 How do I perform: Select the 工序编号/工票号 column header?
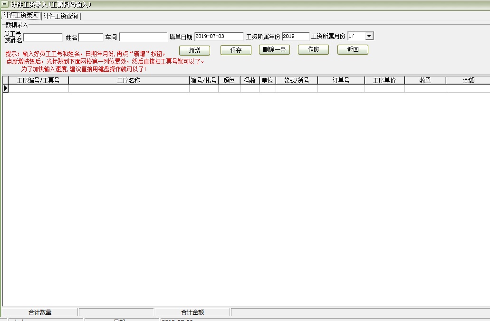(x=38, y=80)
